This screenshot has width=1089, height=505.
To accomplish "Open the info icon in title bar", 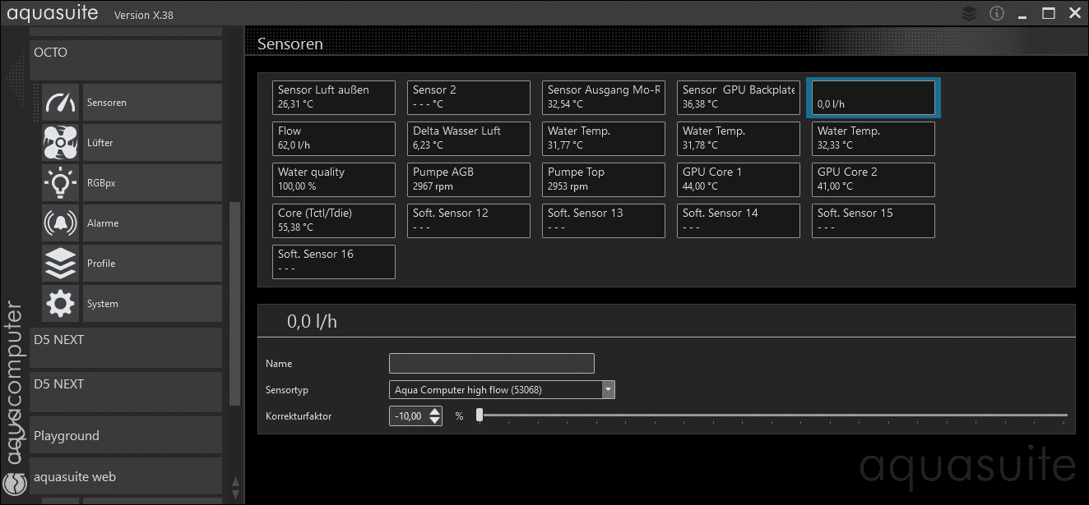I will [x=998, y=13].
